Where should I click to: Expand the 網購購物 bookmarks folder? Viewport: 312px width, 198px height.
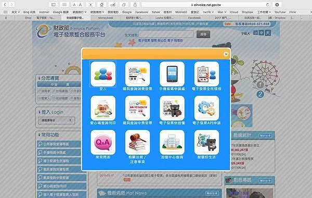pos(97,12)
